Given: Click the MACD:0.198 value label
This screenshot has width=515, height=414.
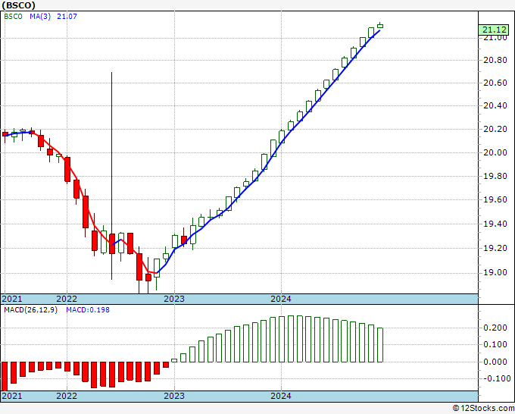Looking at the screenshot, I should click(88, 310).
